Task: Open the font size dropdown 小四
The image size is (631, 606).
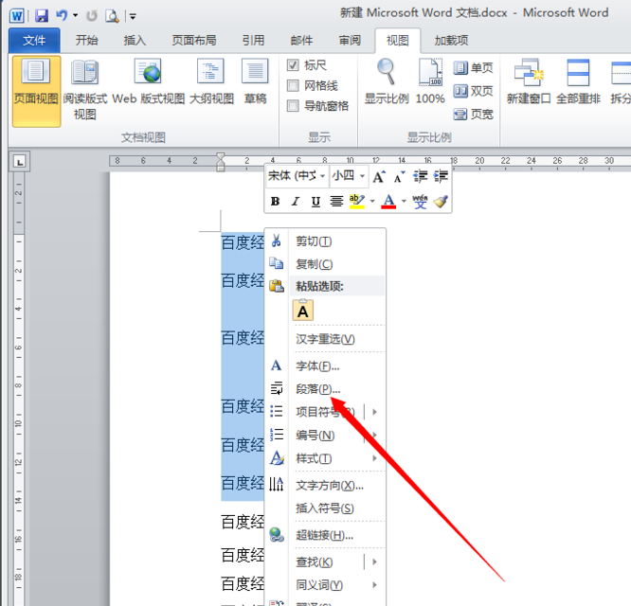Action: pos(362,176)
